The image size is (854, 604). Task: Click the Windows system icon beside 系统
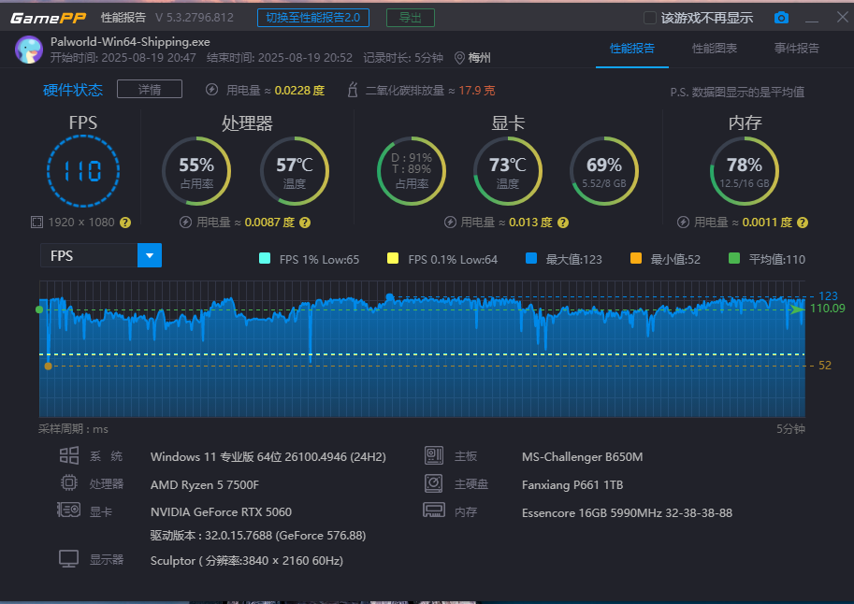tap(69, 455)
